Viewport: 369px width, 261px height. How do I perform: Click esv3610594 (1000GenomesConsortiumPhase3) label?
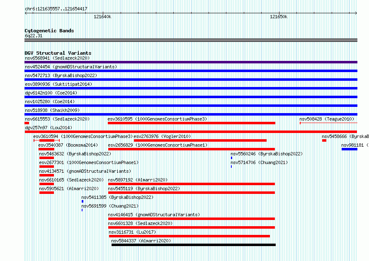(x=83, y=136)
